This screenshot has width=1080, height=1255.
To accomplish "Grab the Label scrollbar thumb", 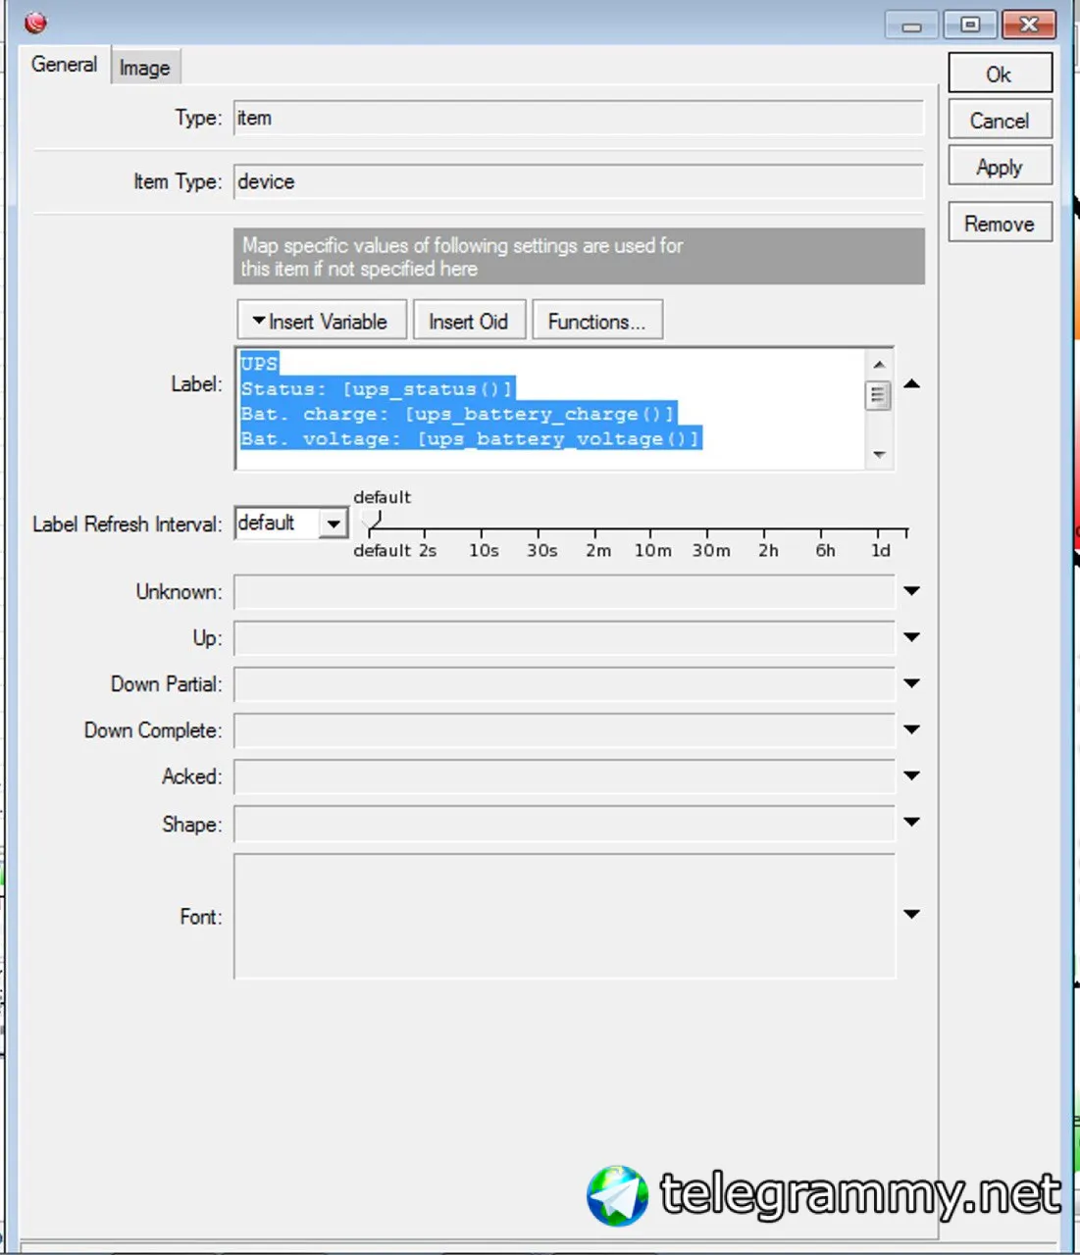I will [879, 395].
